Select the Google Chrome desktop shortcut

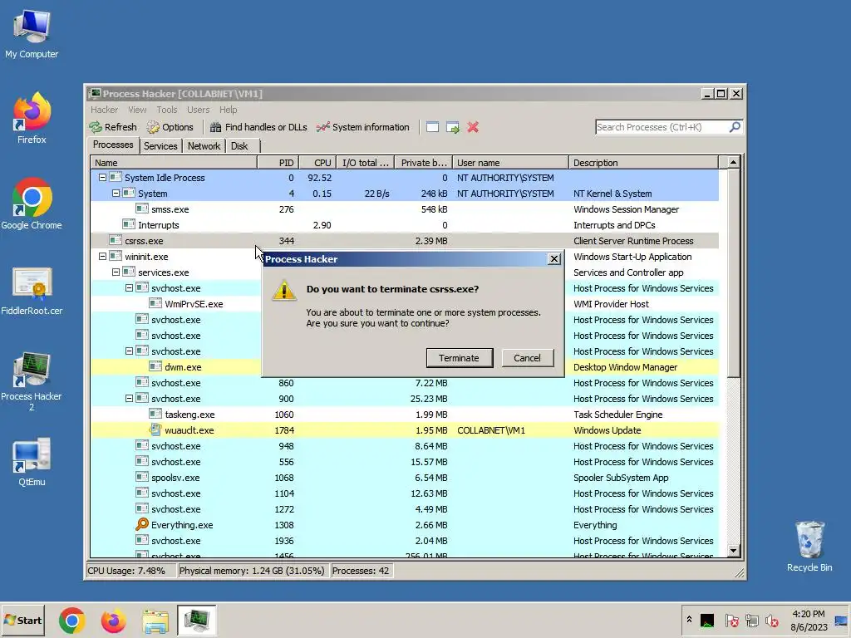tap(32, 204)
